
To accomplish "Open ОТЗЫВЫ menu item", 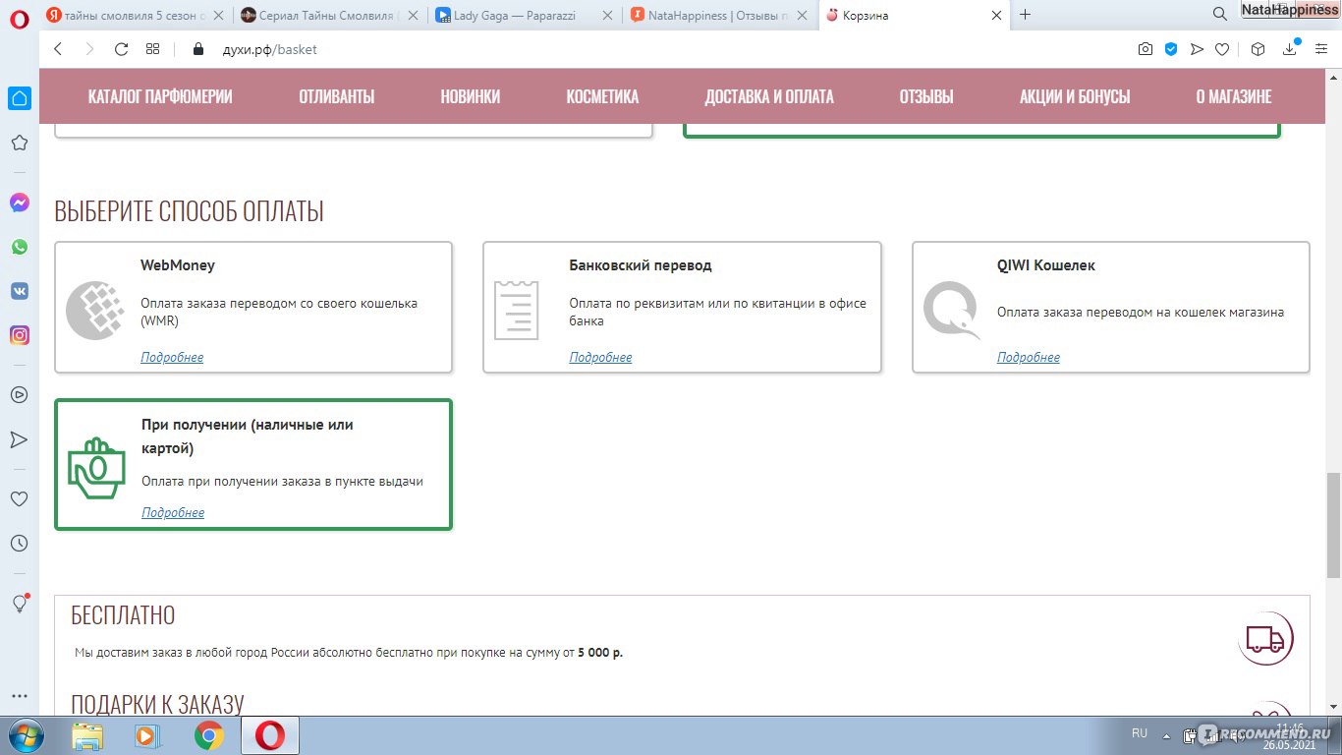I will point(926,96).
